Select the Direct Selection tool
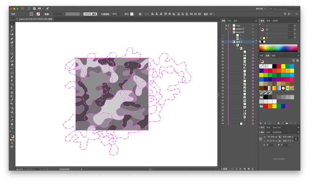This screenshot has height=182, width=309. pos(12,27)
